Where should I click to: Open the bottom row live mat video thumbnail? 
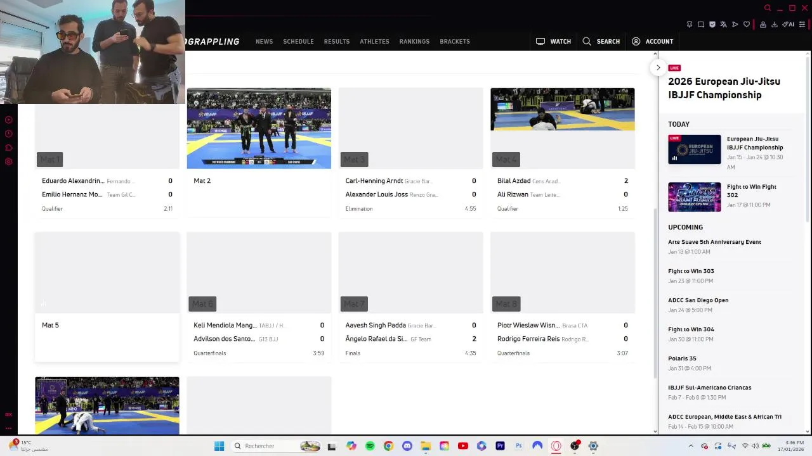107,405
